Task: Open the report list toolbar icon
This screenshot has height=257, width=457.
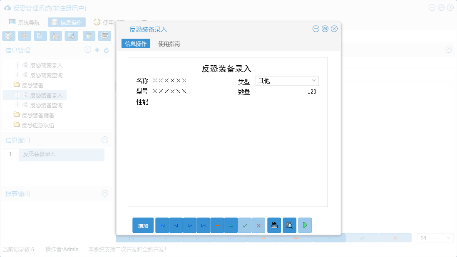Action: coord(24,36)
